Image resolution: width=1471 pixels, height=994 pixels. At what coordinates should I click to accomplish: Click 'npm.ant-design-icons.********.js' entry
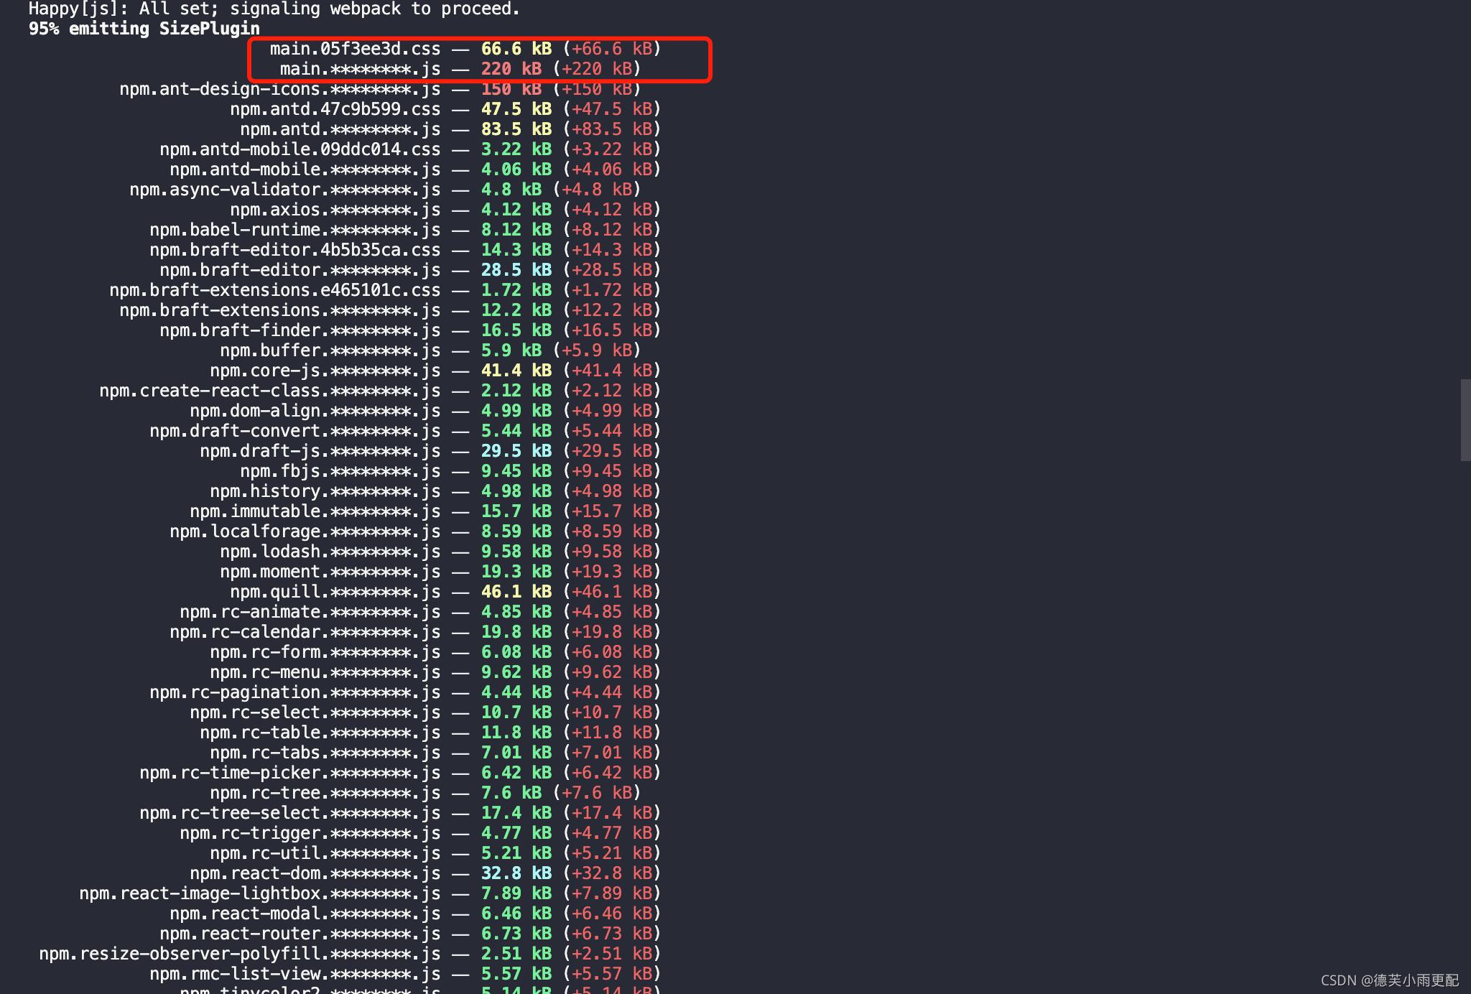[x=280, y=89]
